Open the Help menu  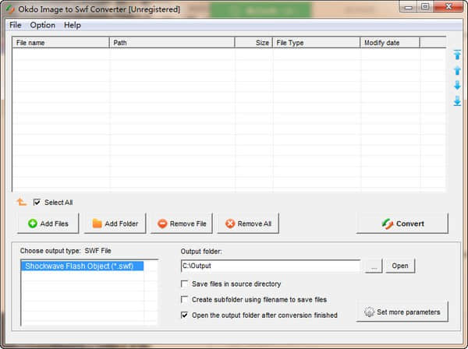(x=73, y=25)
